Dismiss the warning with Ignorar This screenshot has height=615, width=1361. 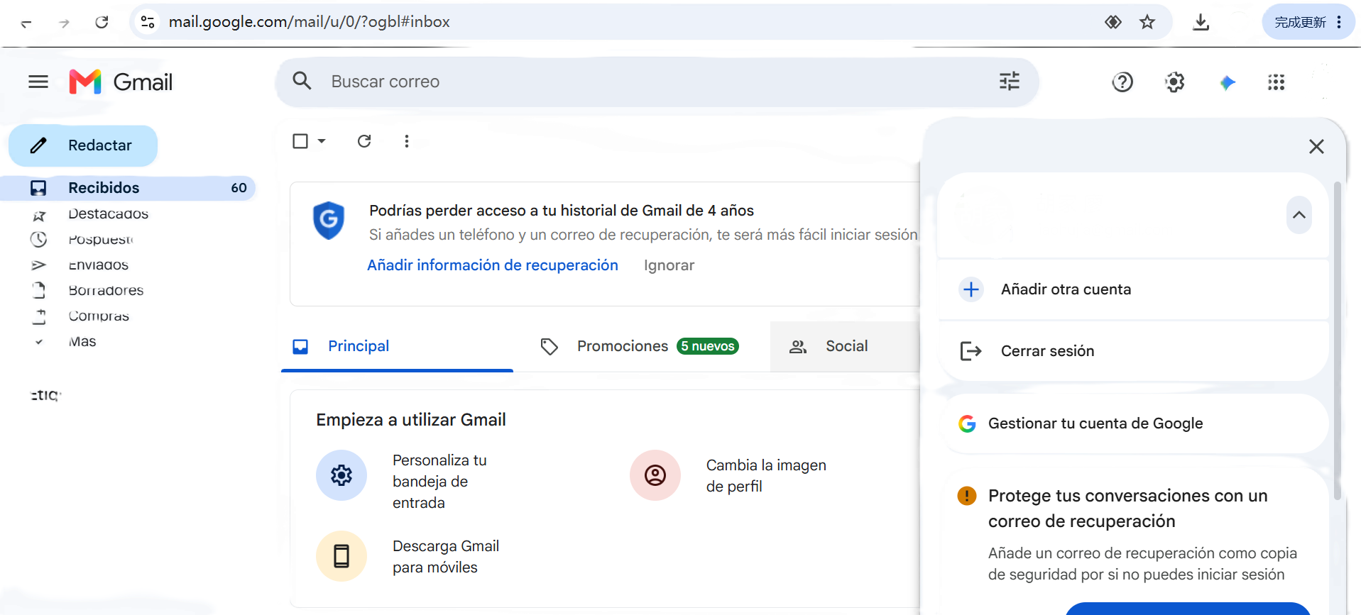pyautogui.click(x=669, y=265)
